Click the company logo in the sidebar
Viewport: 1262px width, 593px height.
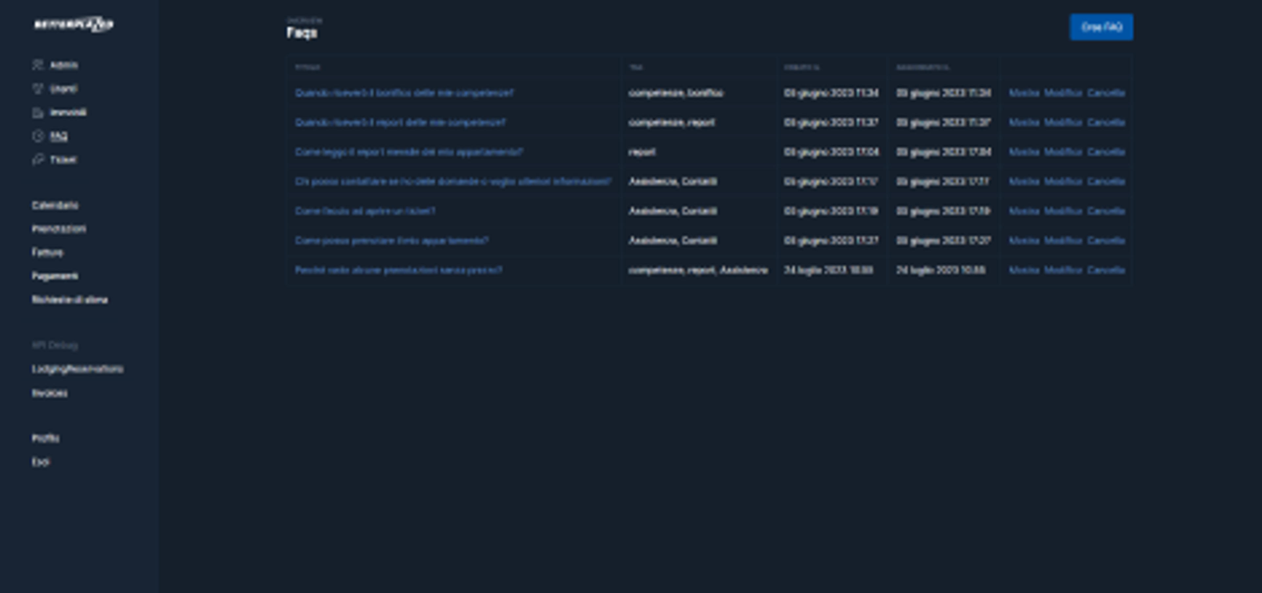[x=74, y=25]
